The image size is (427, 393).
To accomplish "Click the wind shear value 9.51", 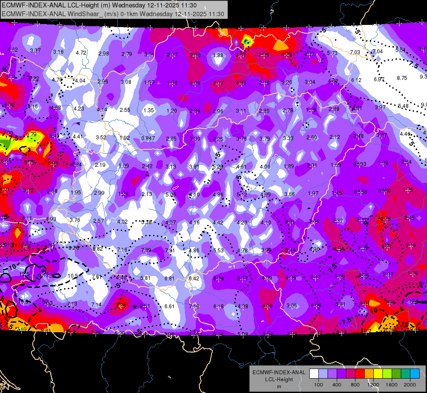I will [145, 306].
